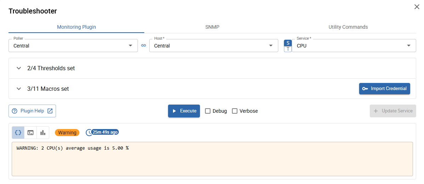This screenshot has width=424, height=184.
Task: Close the Troubleshooter dialog with the X
Action: tap(417, 7)
